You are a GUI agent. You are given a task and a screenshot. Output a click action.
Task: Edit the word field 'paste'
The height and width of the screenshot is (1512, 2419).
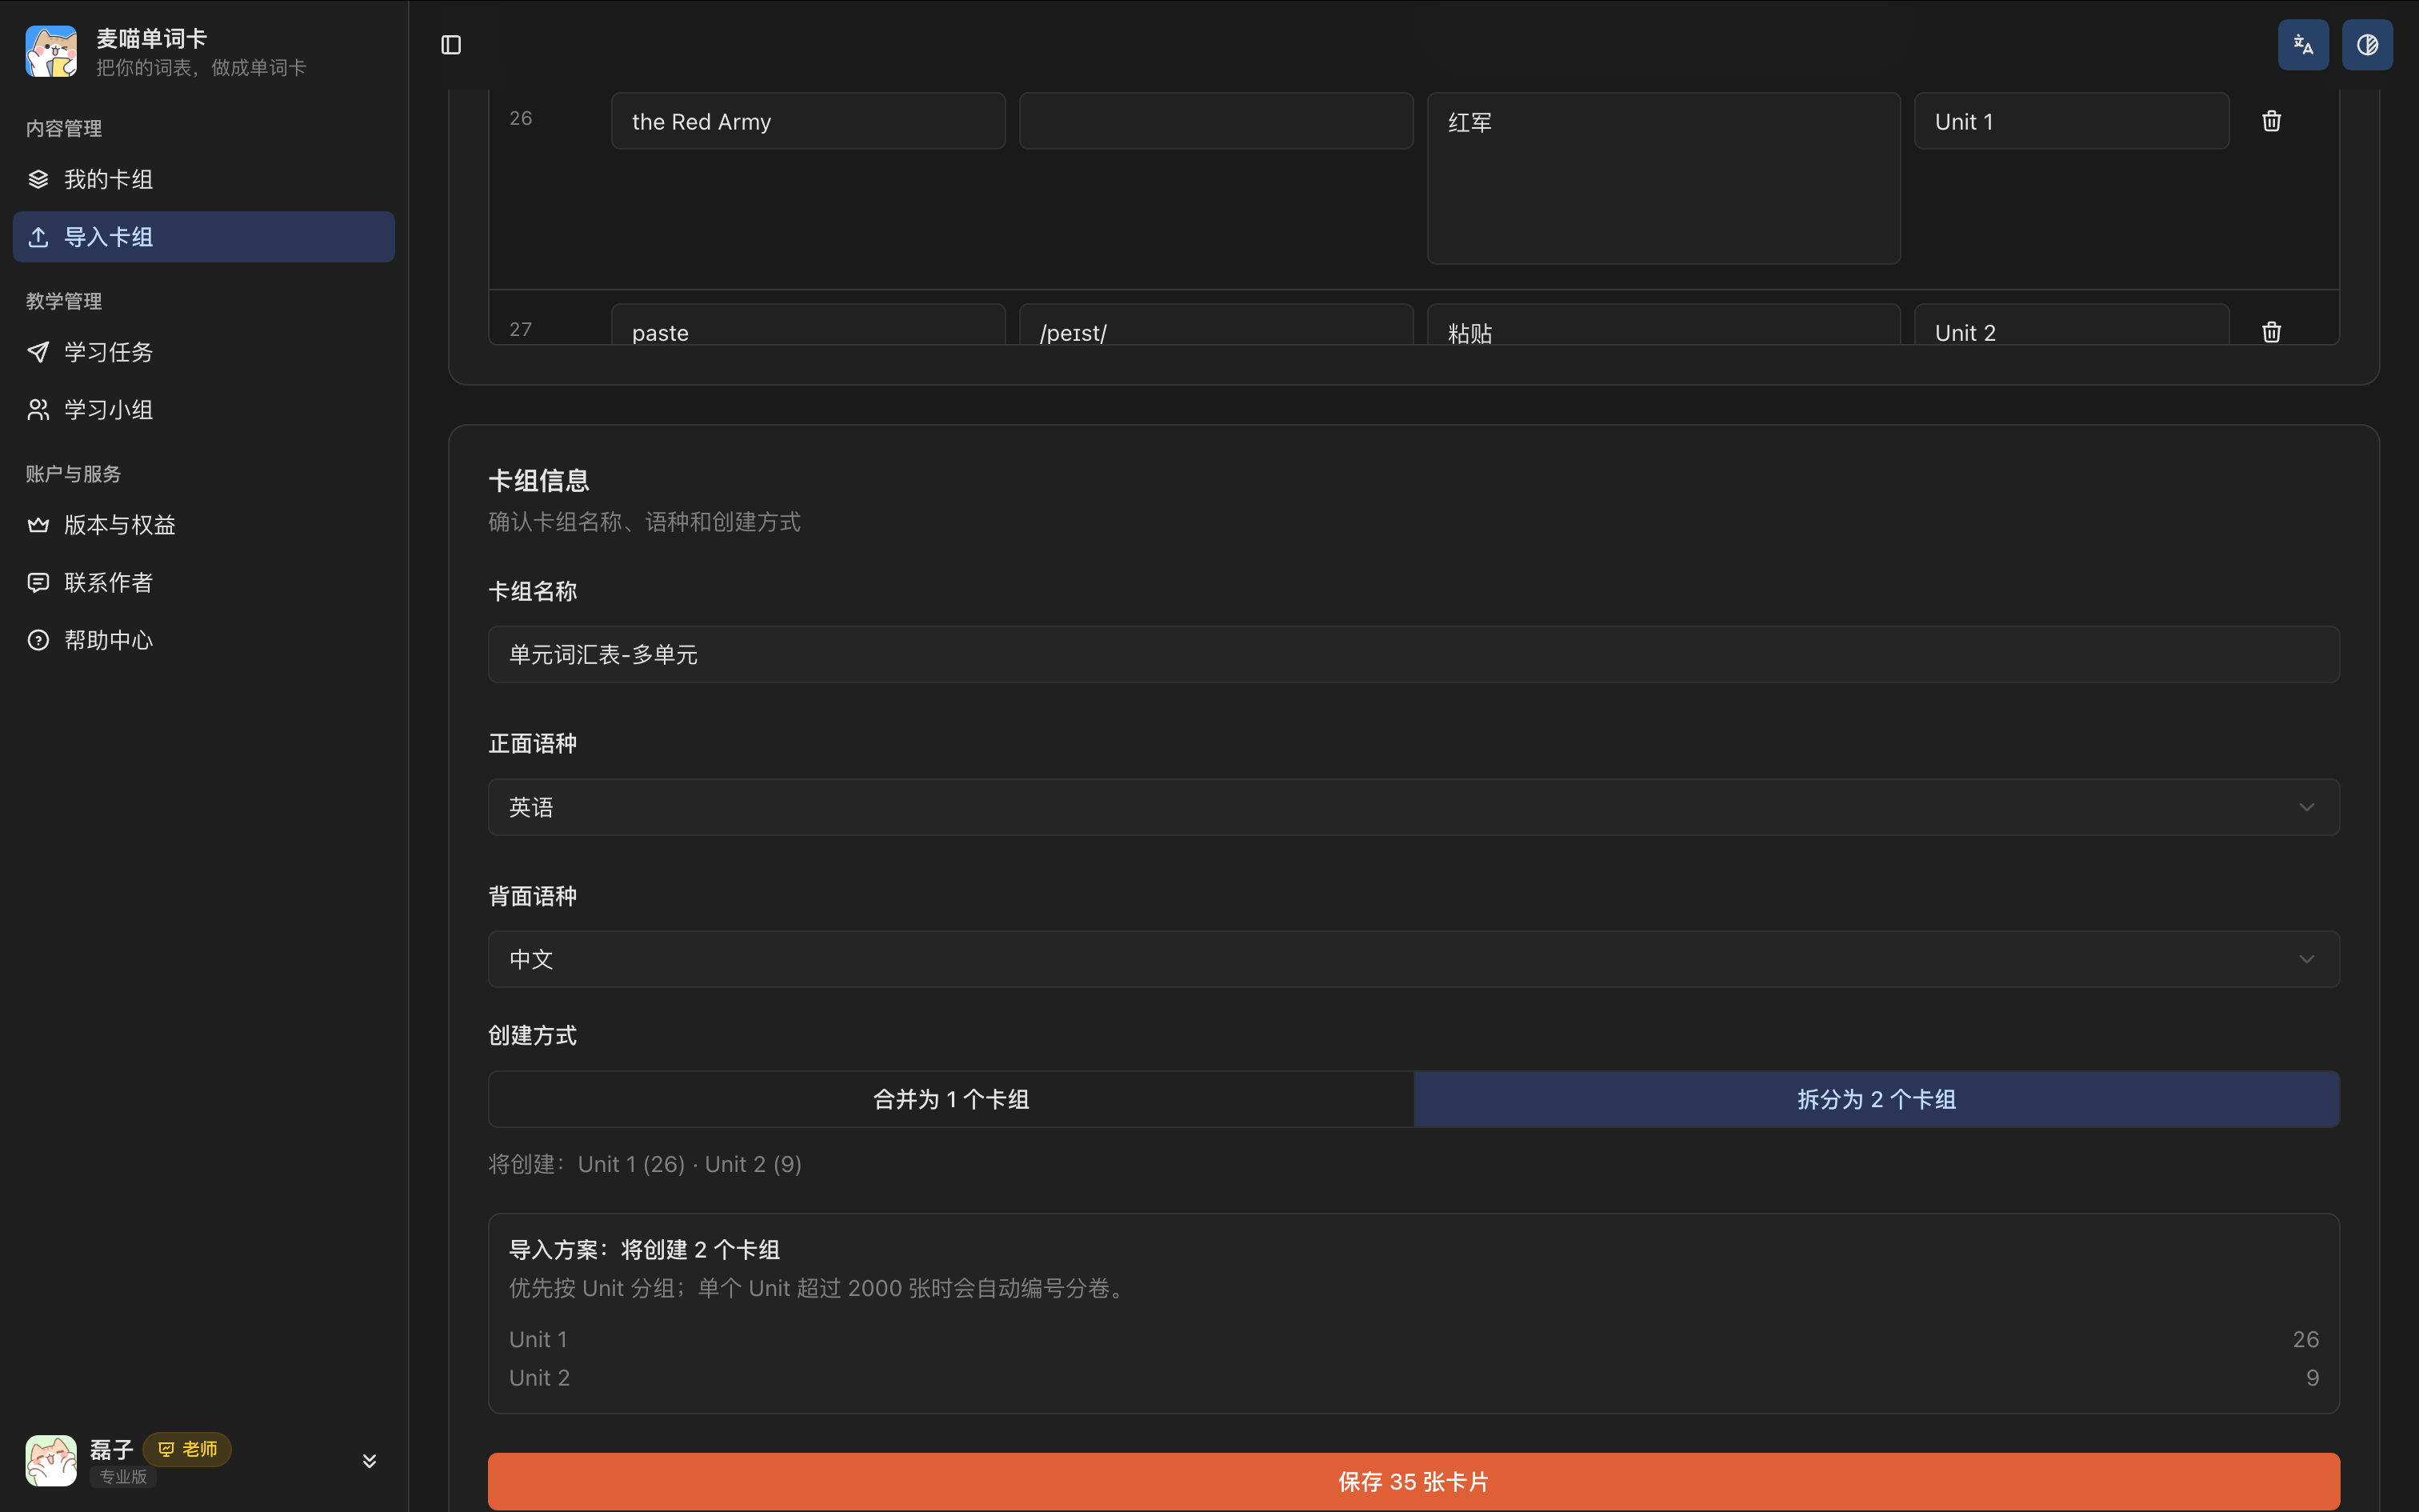click(808, 326)
